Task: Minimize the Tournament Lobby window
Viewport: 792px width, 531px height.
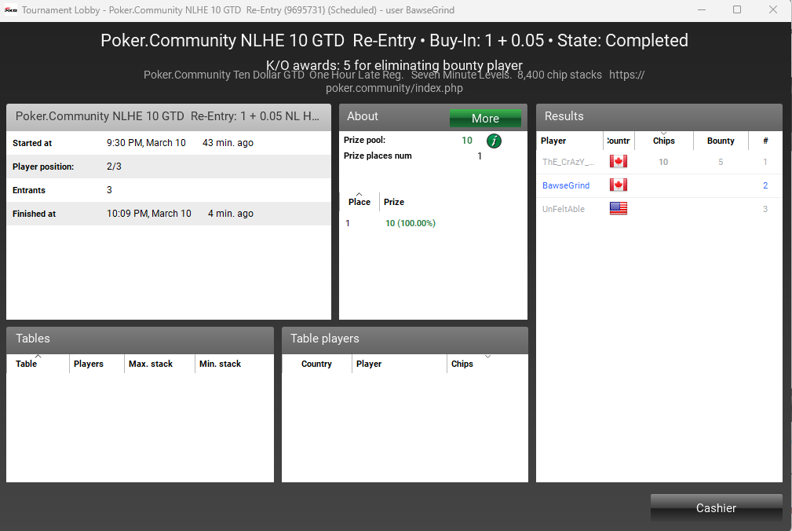Action: [x=702, y=9]
